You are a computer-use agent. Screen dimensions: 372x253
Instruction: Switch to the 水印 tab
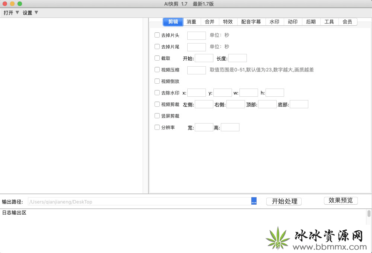tap(274, 22)
